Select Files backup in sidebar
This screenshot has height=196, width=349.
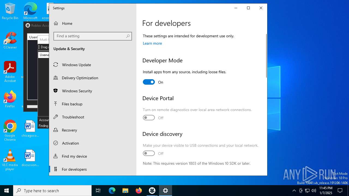point(93,104)
